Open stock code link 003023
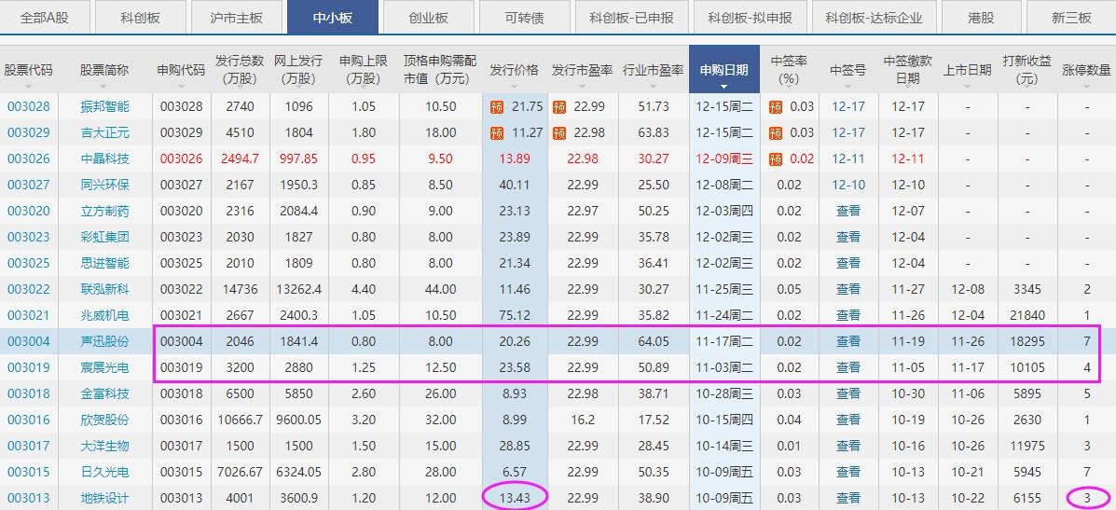The height and width of the screenshot is (510, 1116). click(x=29, y=237)
